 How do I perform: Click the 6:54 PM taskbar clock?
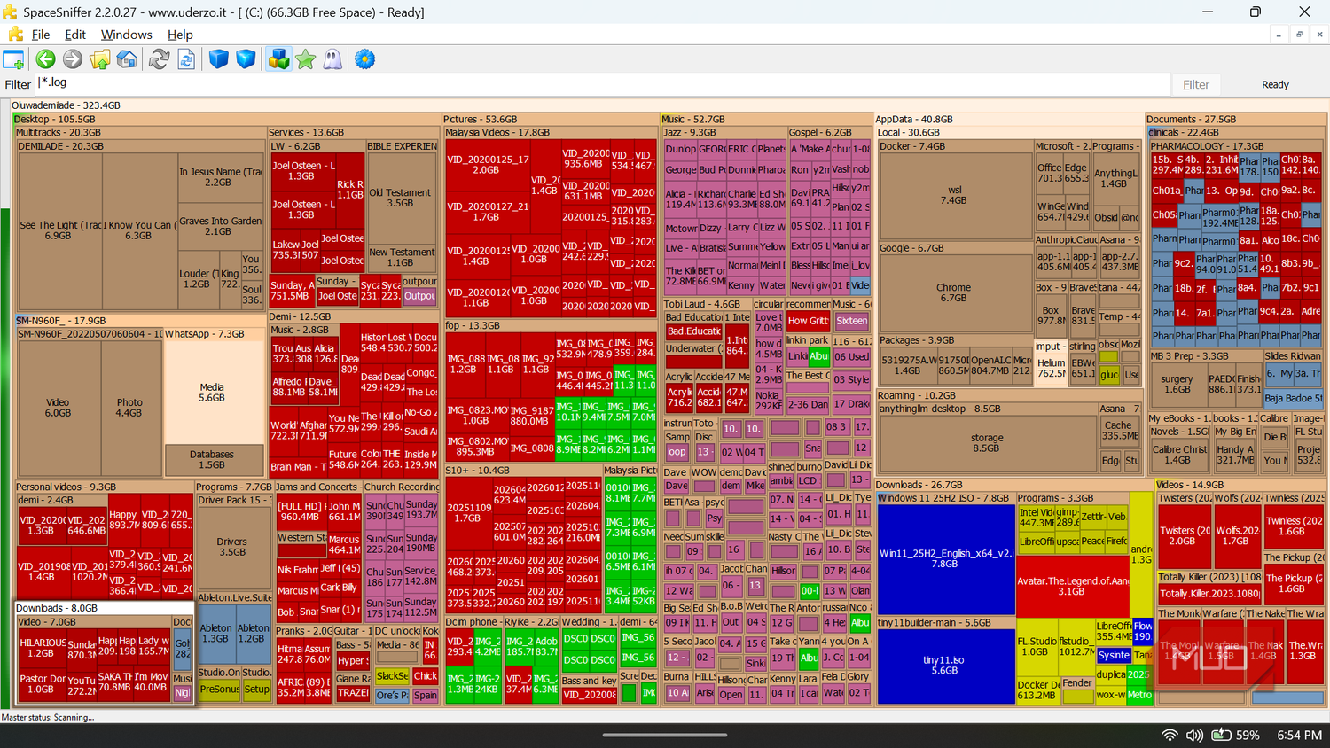[1300, 736]
